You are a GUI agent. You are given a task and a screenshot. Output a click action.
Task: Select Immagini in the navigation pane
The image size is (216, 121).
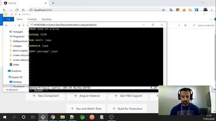click(x=18, y=32)
